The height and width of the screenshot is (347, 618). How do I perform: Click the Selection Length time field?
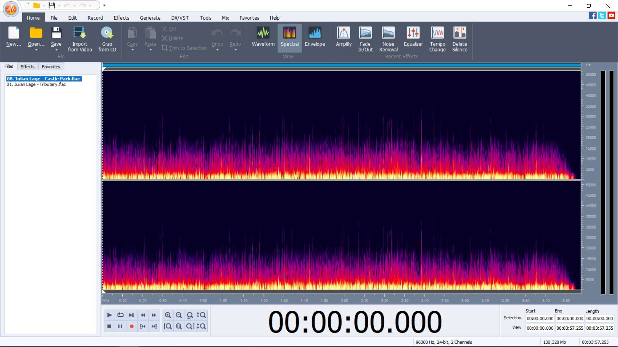[599, 318]
